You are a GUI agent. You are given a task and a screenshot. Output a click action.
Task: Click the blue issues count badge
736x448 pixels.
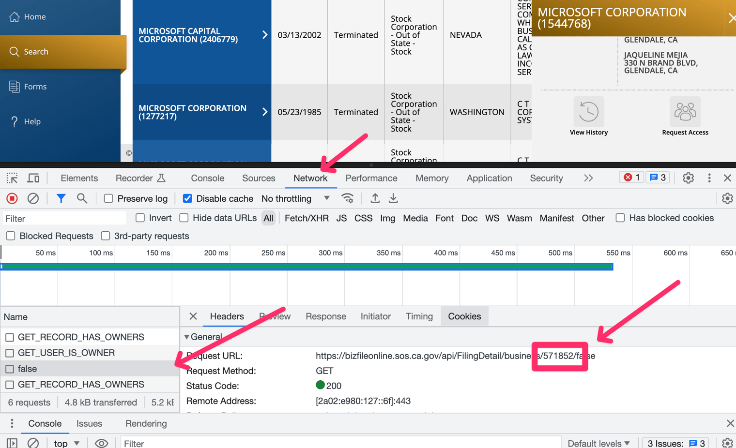tap(658, 178)
